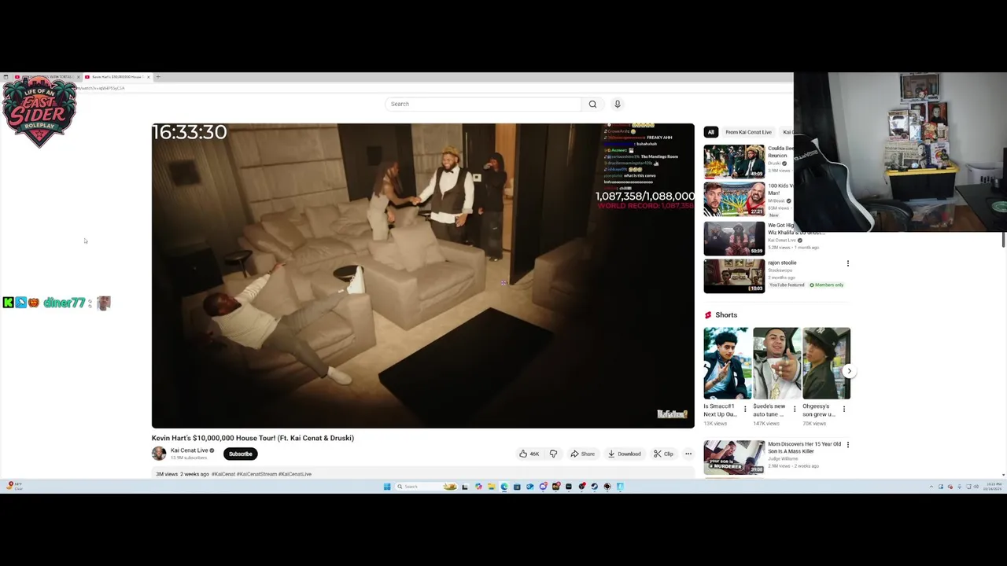
Task: Open Mom Discovers 15 Year Old Son thumbnail
Action: [x=734, y=458]
